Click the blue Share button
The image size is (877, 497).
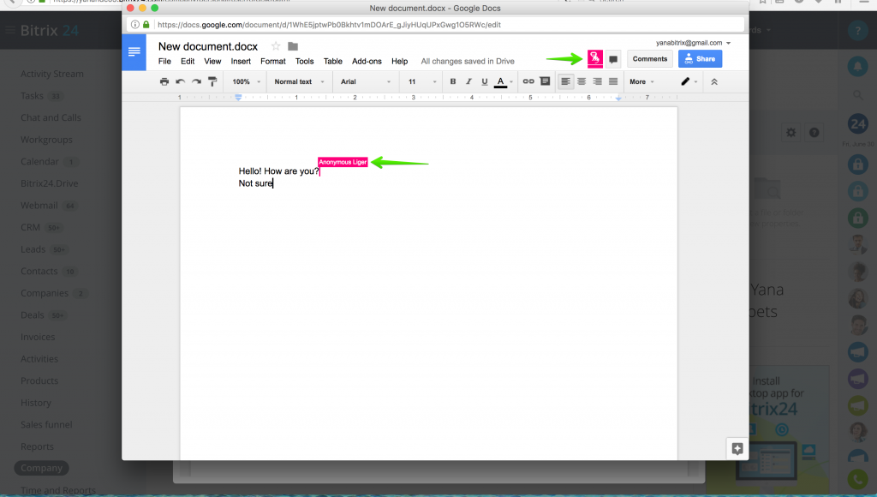[701, 59]
